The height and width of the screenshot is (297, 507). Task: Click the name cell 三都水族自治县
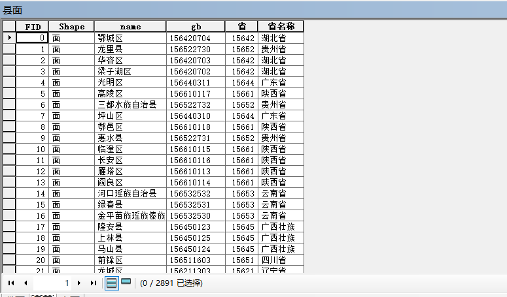[x=130, y=104]
